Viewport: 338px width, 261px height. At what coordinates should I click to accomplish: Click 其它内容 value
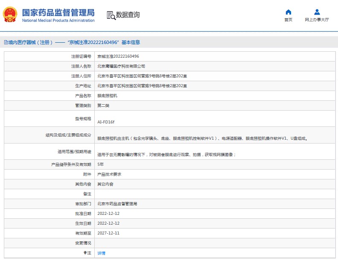105,184
